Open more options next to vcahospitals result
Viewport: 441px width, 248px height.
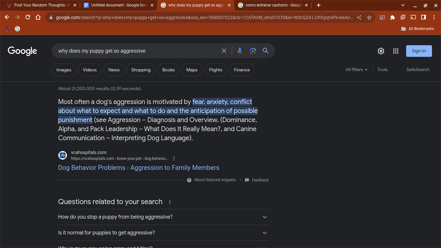(174, 159)
